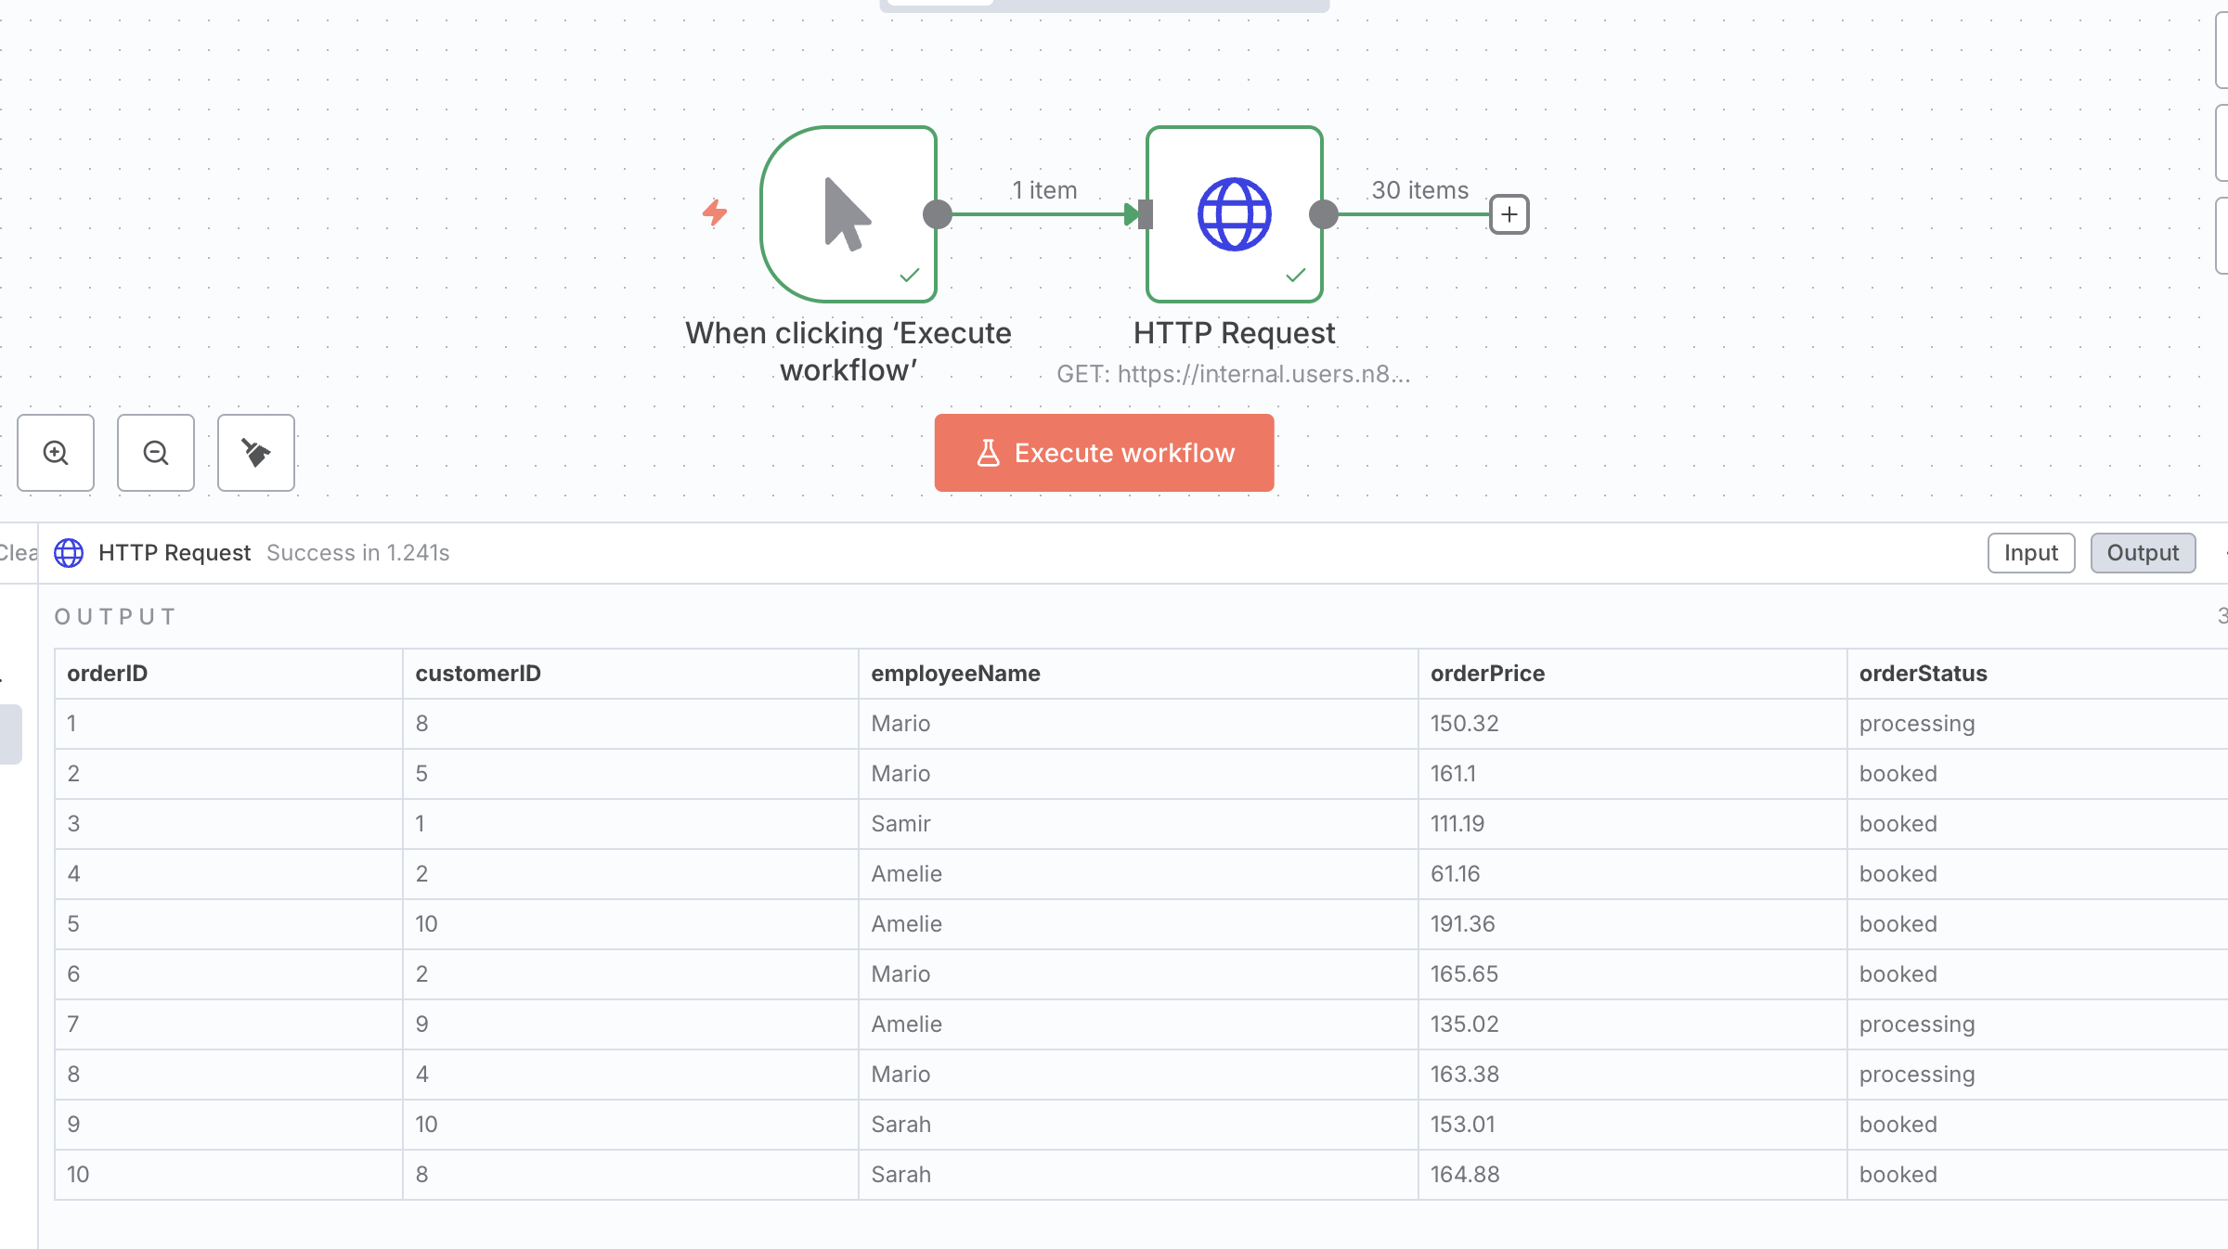This screenshot has width=2228, height=1249.
Task: Click the '1 item' connection label
Action: [x=1044, y=190]
